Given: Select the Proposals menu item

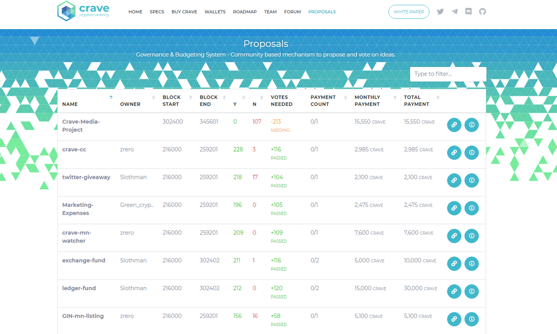Looking at the screenshot, I should point(322,12).
